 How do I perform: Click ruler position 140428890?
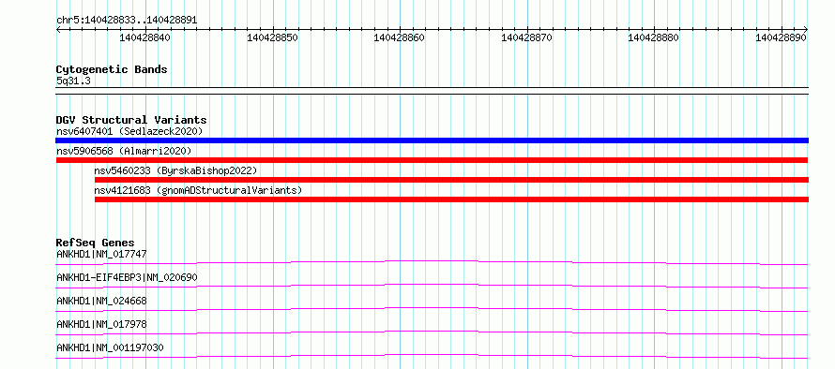[782, 37]
